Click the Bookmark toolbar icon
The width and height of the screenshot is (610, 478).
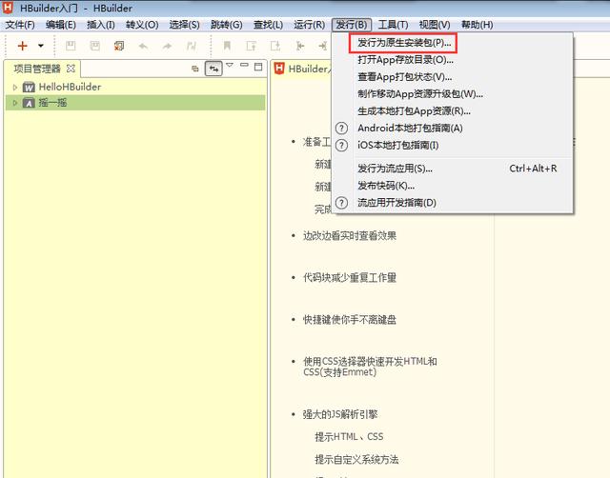click(x=227, y=46)
